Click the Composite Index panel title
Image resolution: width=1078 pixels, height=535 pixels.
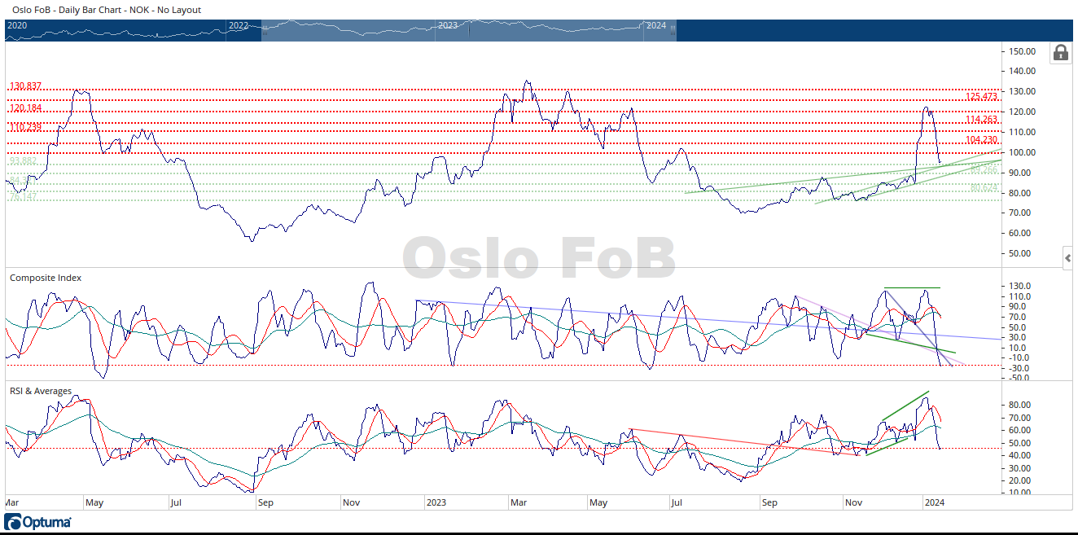pyautogui.click(x=46, y=278)
